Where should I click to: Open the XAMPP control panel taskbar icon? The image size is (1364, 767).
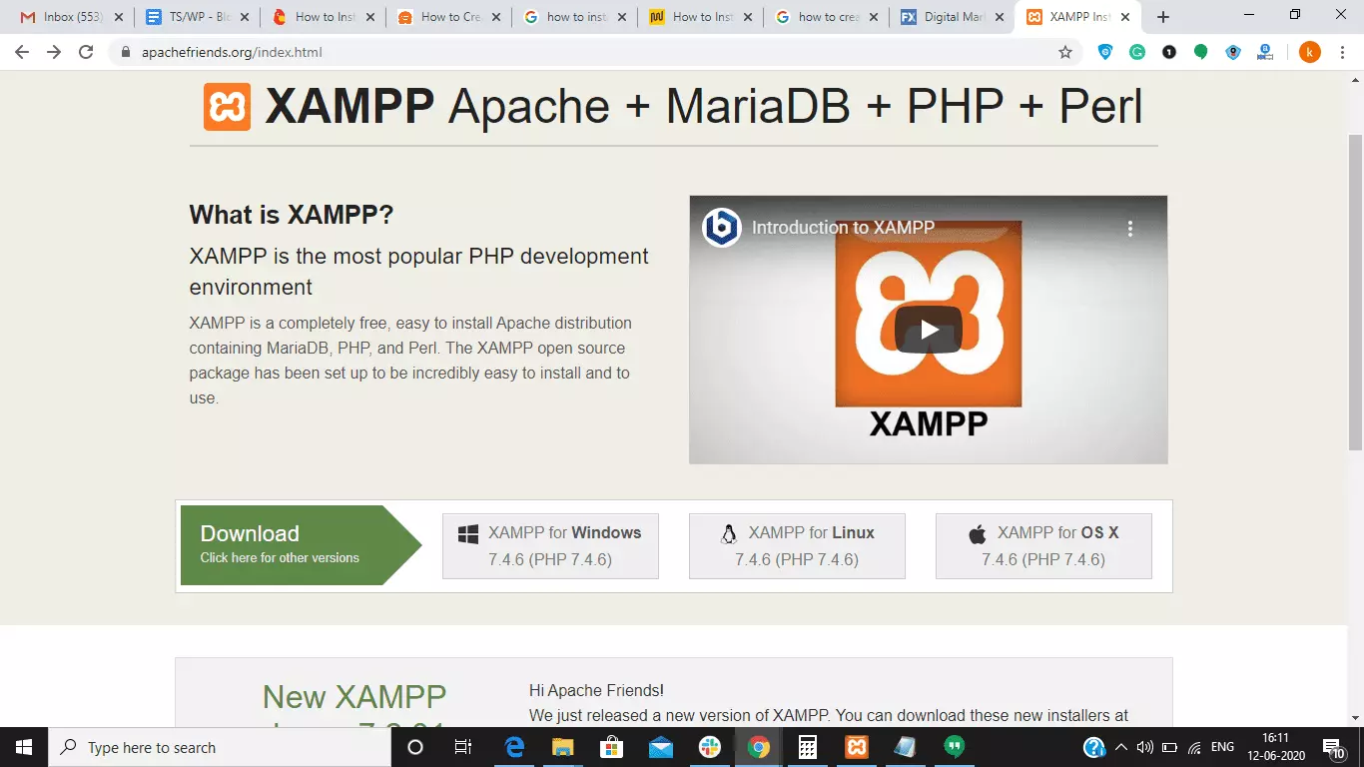(857, 747)
